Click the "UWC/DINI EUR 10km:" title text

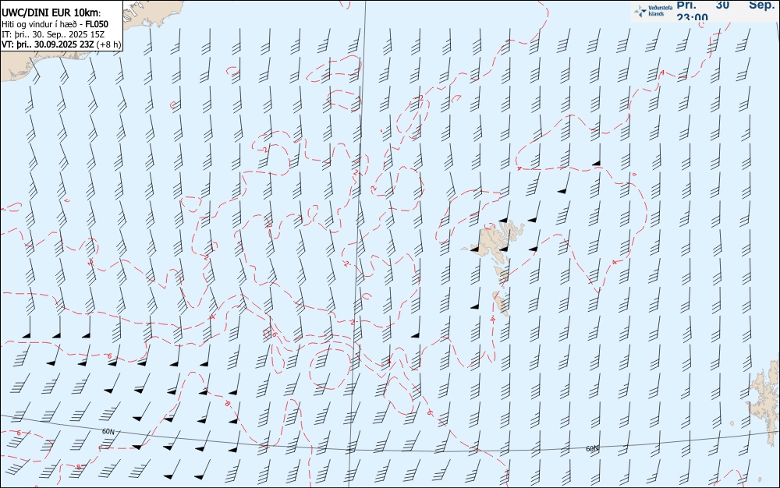(51, 13)
